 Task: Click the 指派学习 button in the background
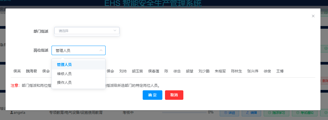(x=276, y=113)
